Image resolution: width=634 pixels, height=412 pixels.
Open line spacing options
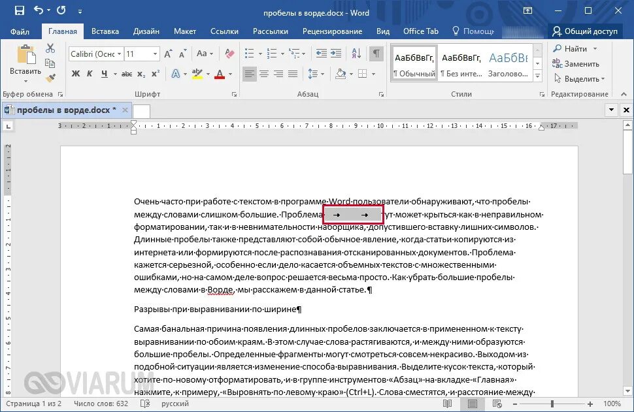(313, 74)
